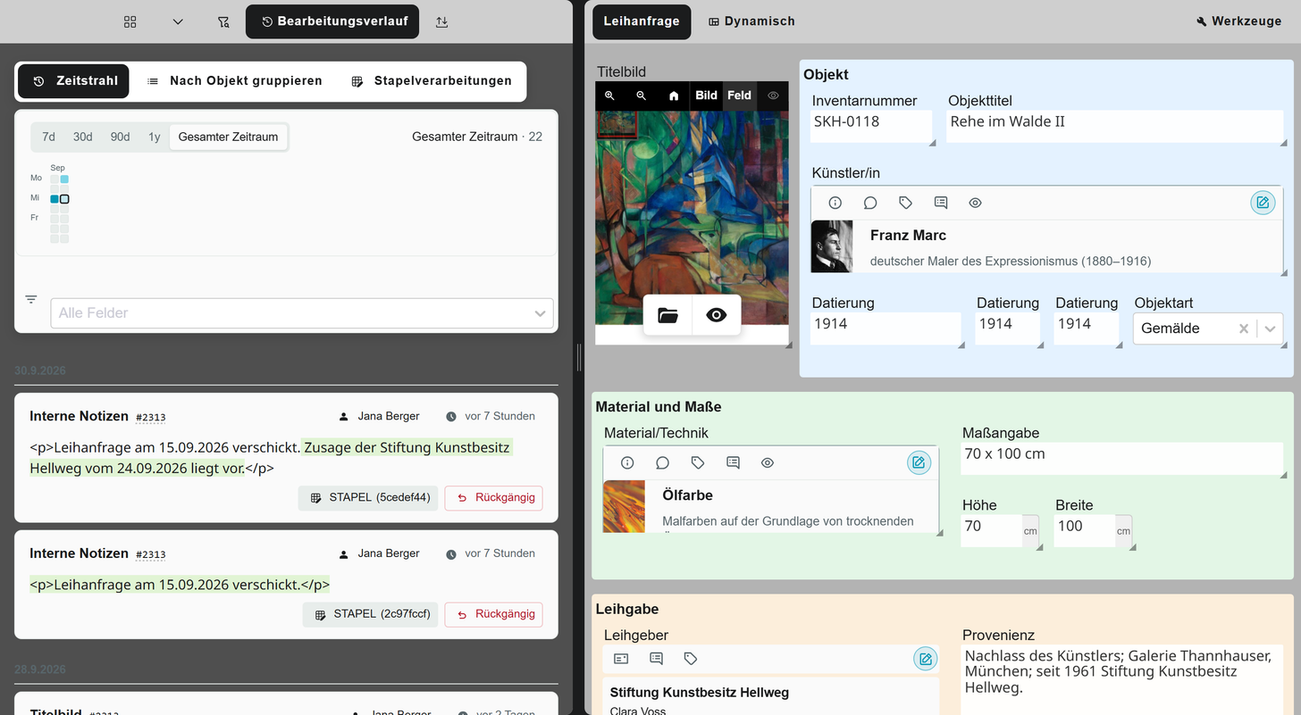Switch to the Zeitstrahl tab

74,80
